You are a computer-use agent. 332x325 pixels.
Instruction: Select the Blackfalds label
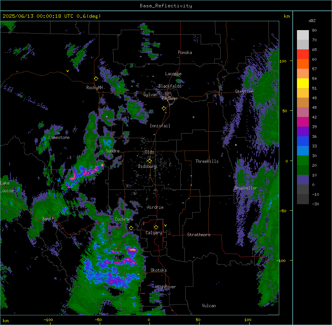point(170,86)
